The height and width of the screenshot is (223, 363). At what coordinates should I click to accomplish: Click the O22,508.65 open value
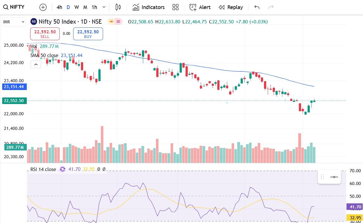pyautogui.click(x=140, y=22)
